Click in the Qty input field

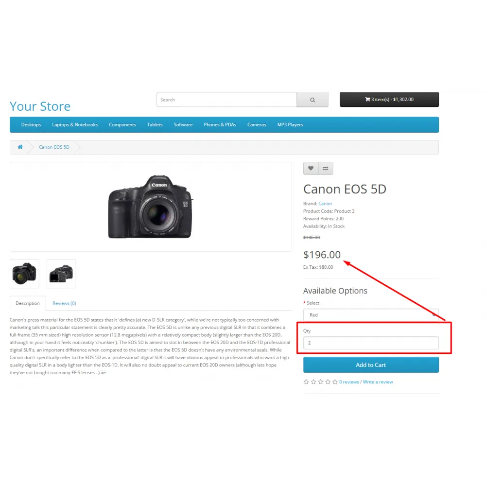click(371, 343)
